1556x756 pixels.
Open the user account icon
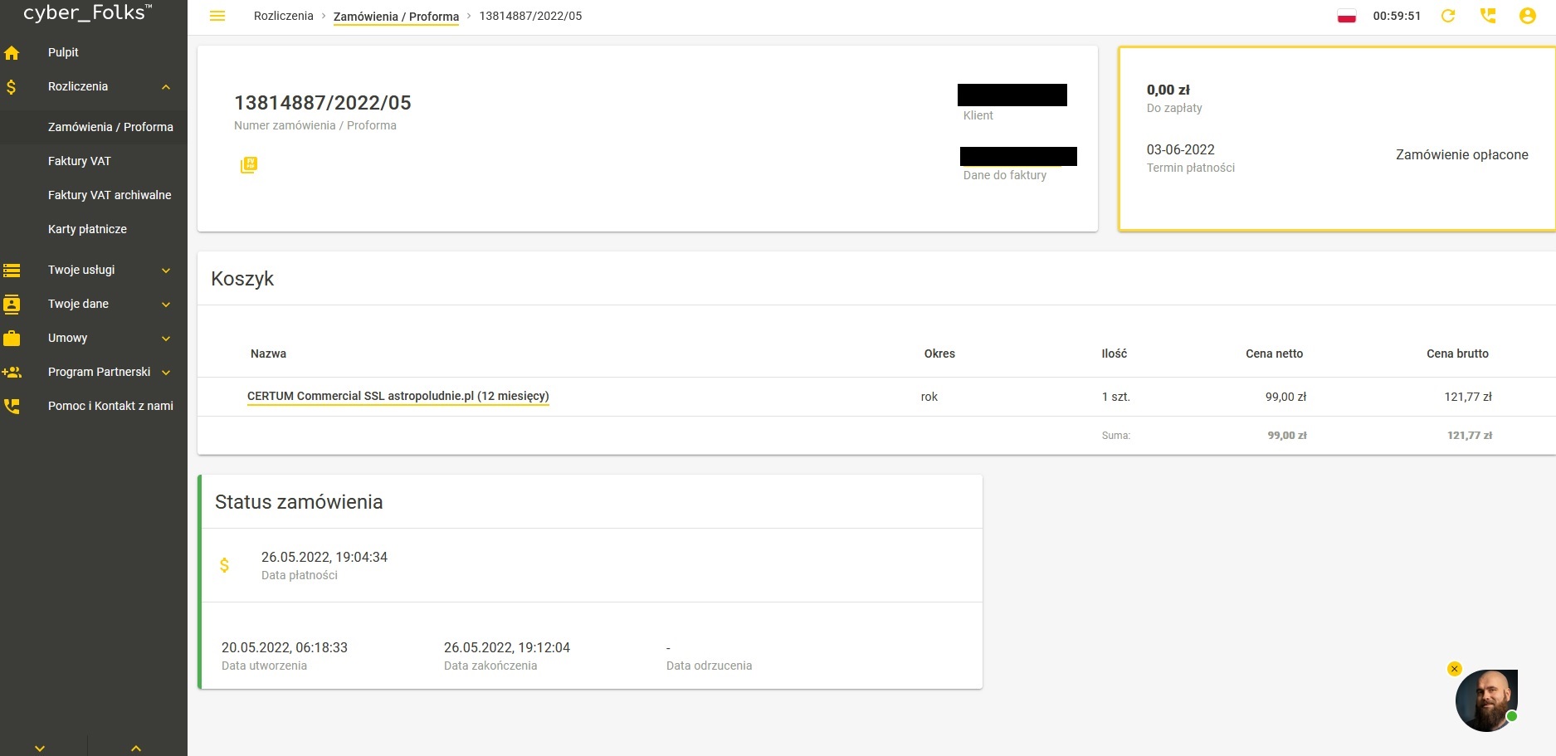(x=1528, y=16)
